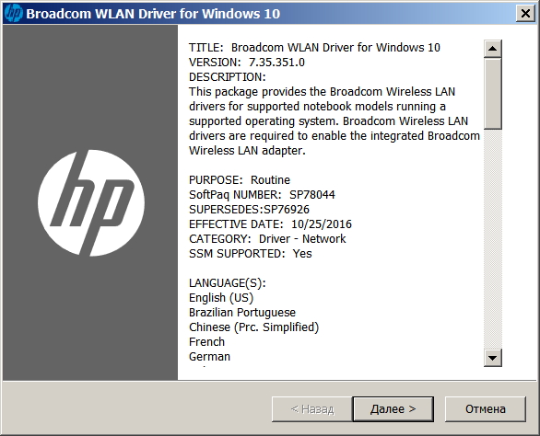Click the EFFECTIVE DATE: 10/25/2016 line
This screenshot has height=436, width=540.
[270, 224]
